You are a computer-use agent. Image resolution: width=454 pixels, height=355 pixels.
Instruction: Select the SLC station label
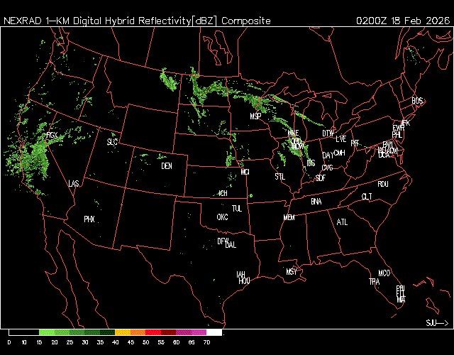pyautogui.click(x=112, y=142)
